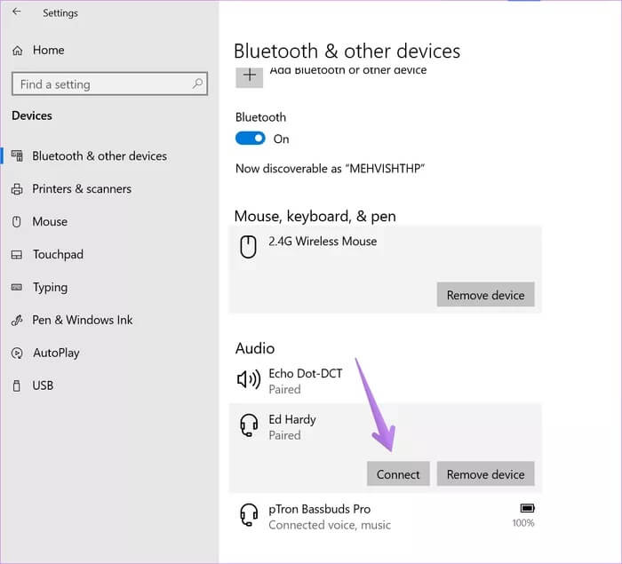Click the back arrow in Settings
This screenshot has height=564, width=622.
tap(16, 12)
